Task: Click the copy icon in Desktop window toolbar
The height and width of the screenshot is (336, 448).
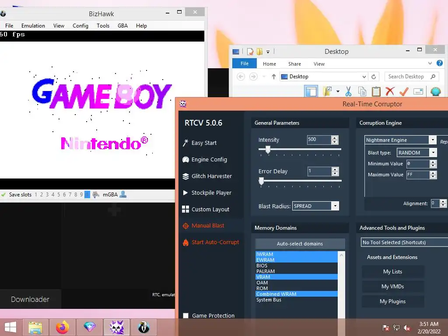Action: (362, 91)
